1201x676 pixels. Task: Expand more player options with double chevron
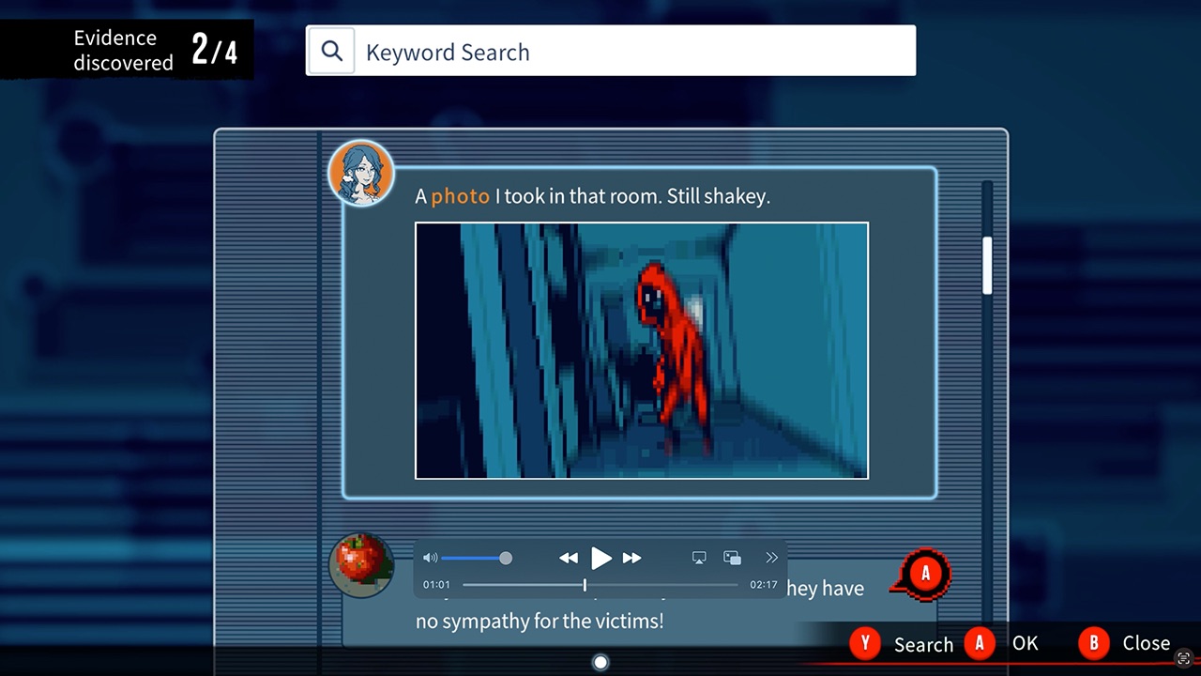point(771,558)
